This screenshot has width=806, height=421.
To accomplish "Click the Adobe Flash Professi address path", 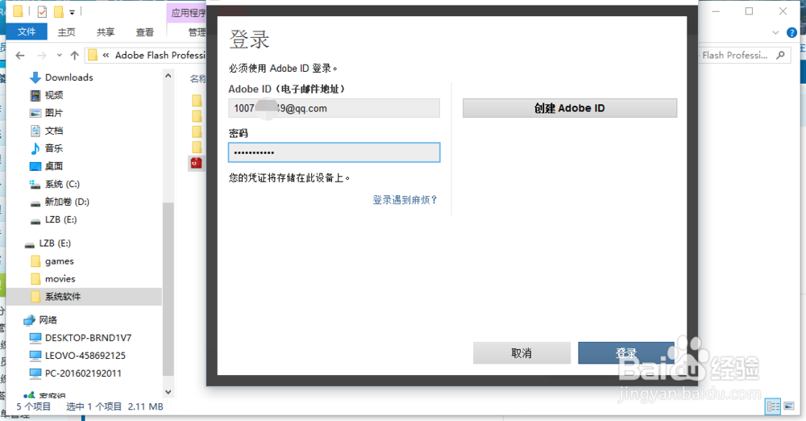I will tap(160, 55).
